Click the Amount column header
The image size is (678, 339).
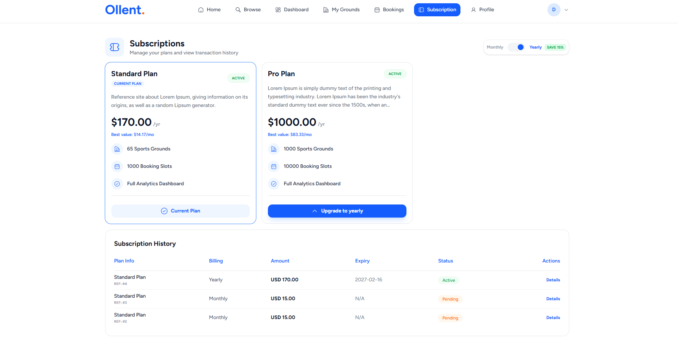point(280,261)
